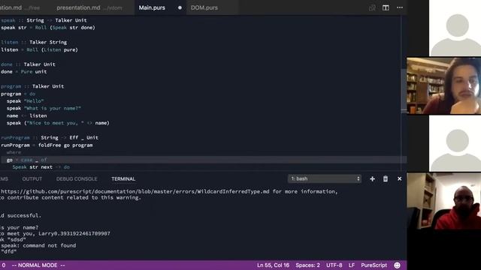Screen dimensions: 481x270
Task: Click the open changes icon in editor toolbar
Action: tap(372, 7)
